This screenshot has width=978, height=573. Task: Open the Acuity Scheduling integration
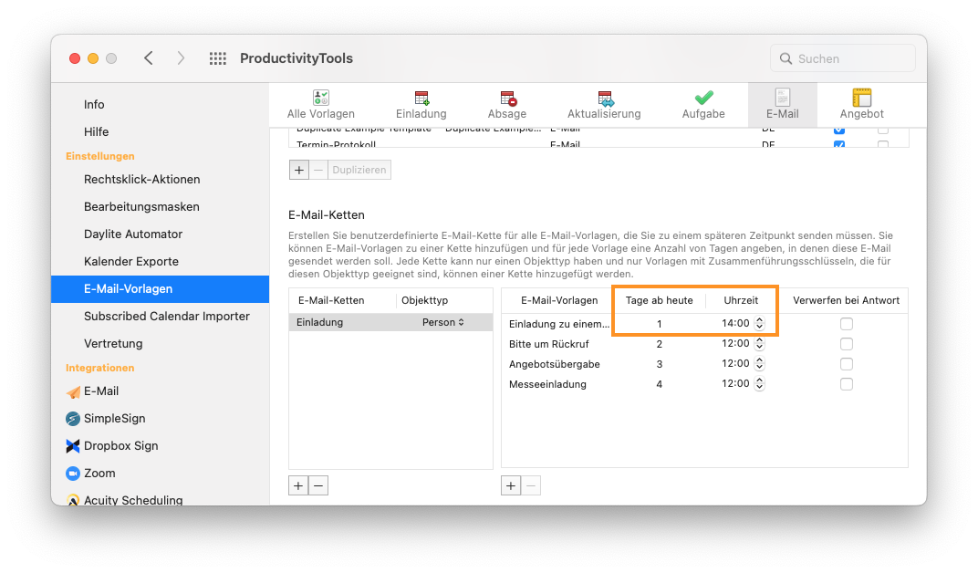pos(124,499)
